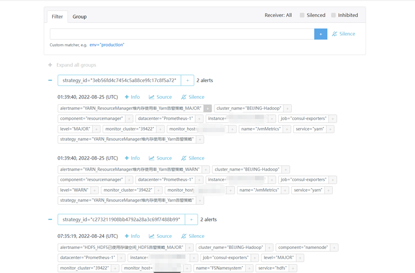
Task: Silence the YARN WARN alert
Action: pyautogui.click(x=193, y=158)
